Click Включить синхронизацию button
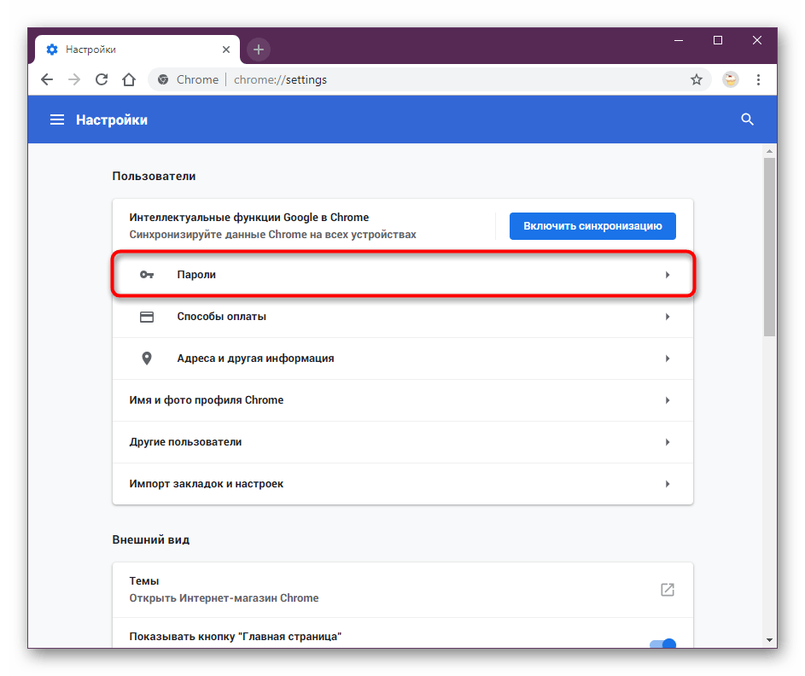Viewport: 805px width, 676px height. [592, 226]
